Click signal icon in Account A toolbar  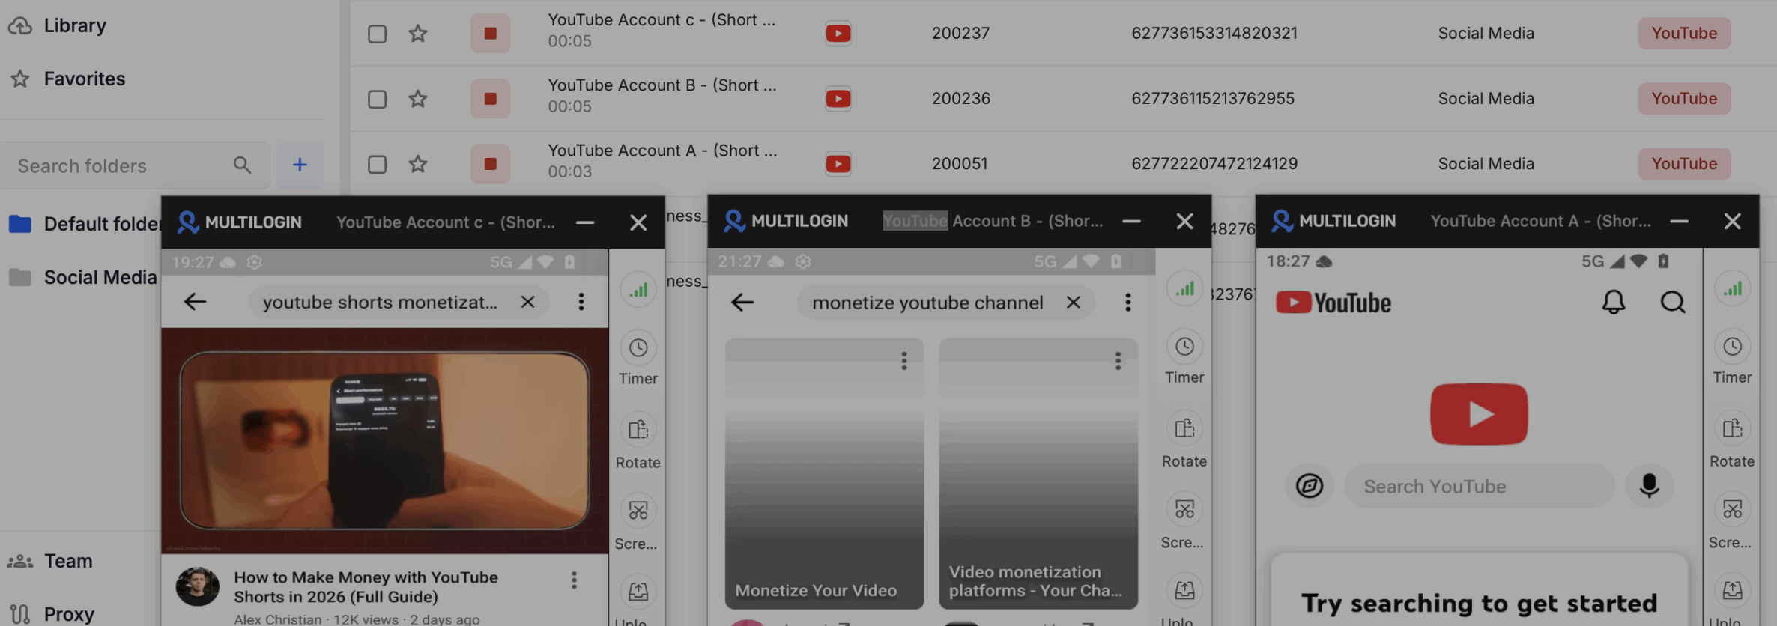click(x=1732, y=289)
